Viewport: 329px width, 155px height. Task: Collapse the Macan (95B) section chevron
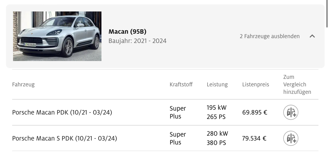(x=312, y=36)
